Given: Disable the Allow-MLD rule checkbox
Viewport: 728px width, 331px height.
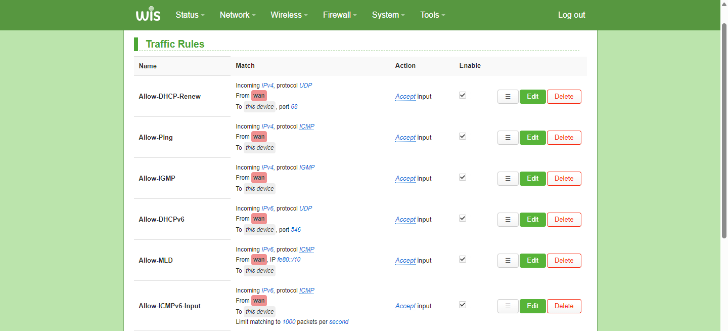Looking at the screenshot, I should [x=463, y=259].
